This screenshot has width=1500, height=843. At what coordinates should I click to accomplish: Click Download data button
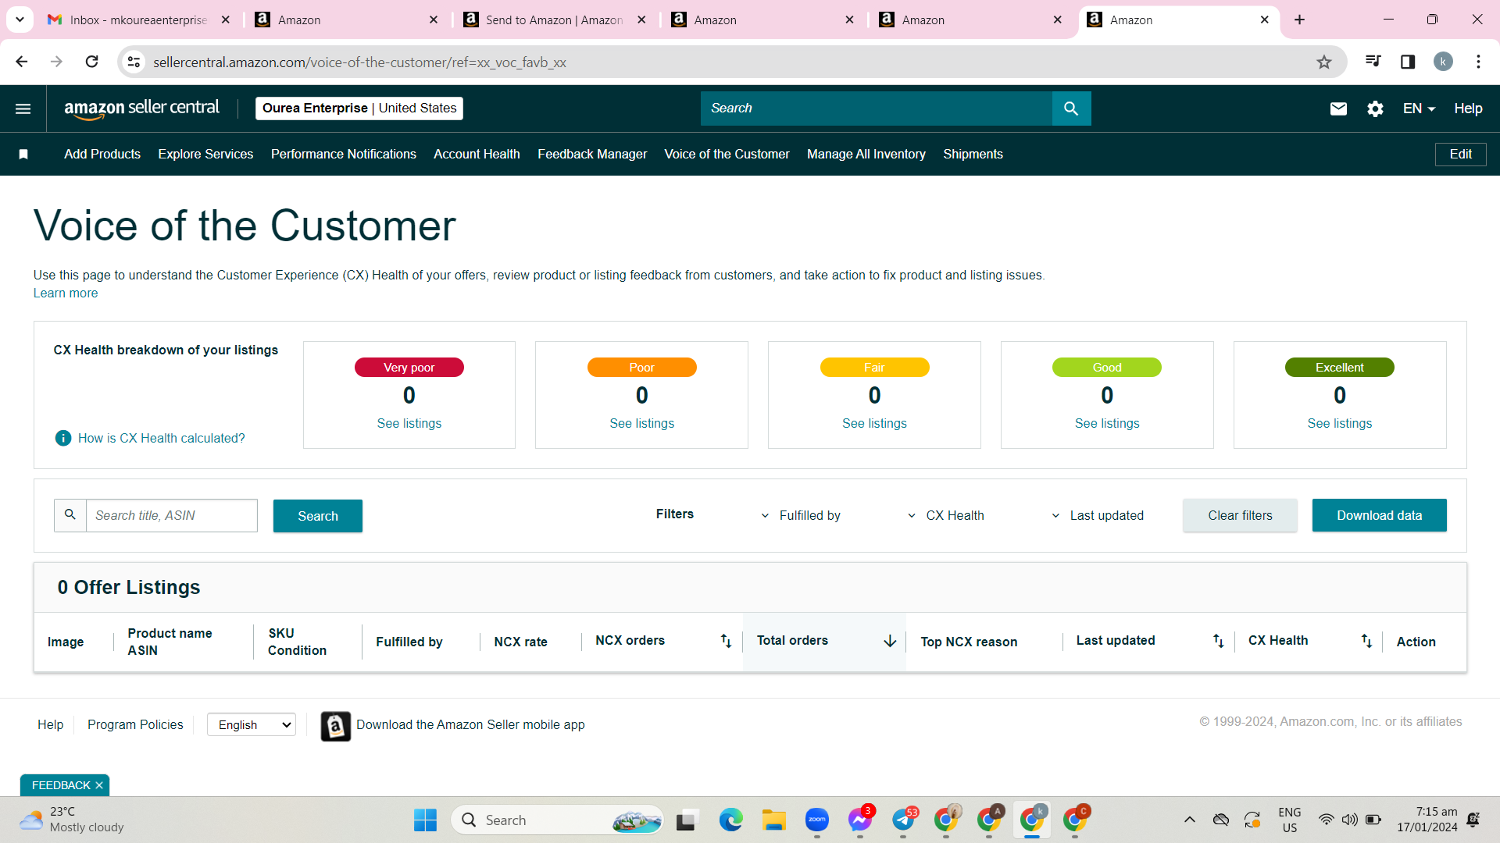pyautogui.click(x=1379, y=515)
